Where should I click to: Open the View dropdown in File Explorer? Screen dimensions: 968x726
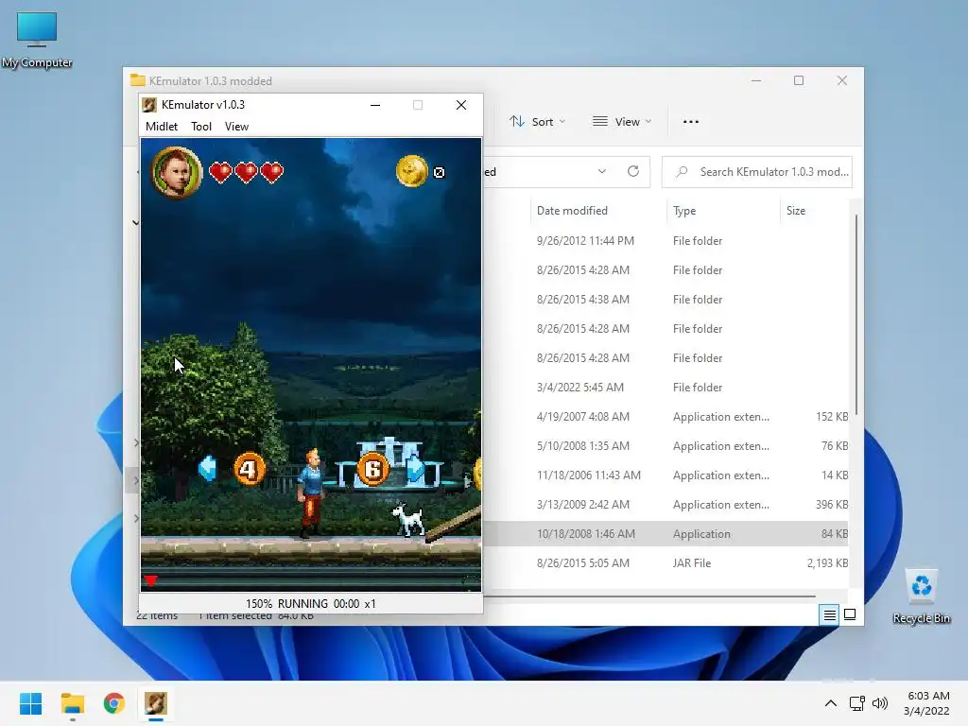coord(622,122)
